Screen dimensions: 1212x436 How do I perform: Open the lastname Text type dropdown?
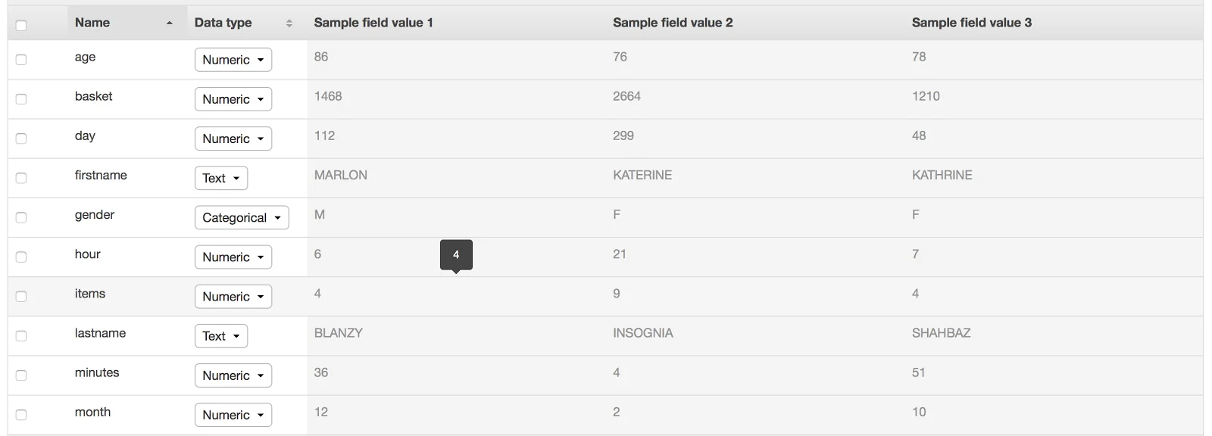(221, 336)
